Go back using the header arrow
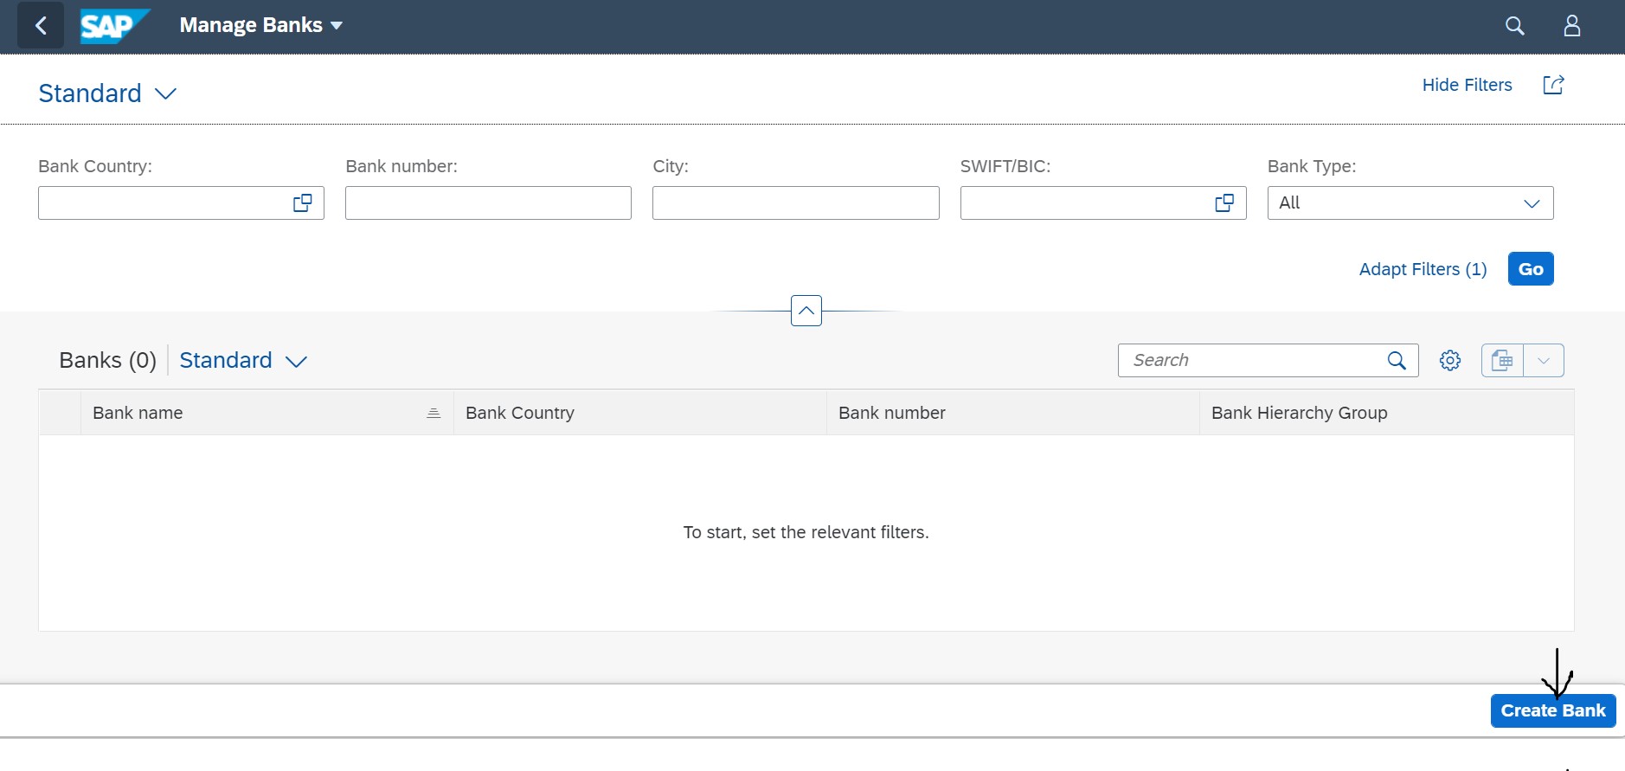Image resolution: width=1625 pixels, height=771 pixels. [41, 26]
